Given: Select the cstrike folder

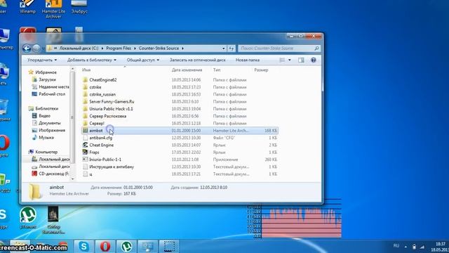Looking at the screenshot, I should (x=95, y=87).
